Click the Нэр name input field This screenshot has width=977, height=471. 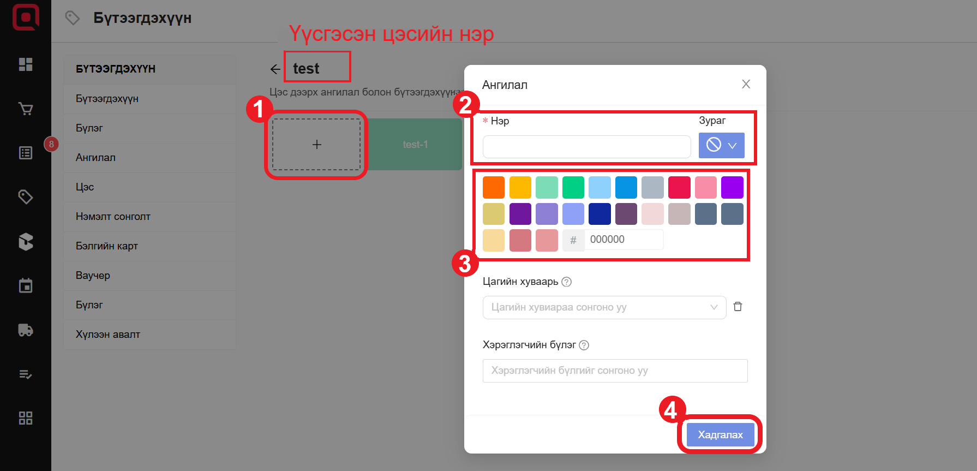pyautogui.click(x=586, y=147)
